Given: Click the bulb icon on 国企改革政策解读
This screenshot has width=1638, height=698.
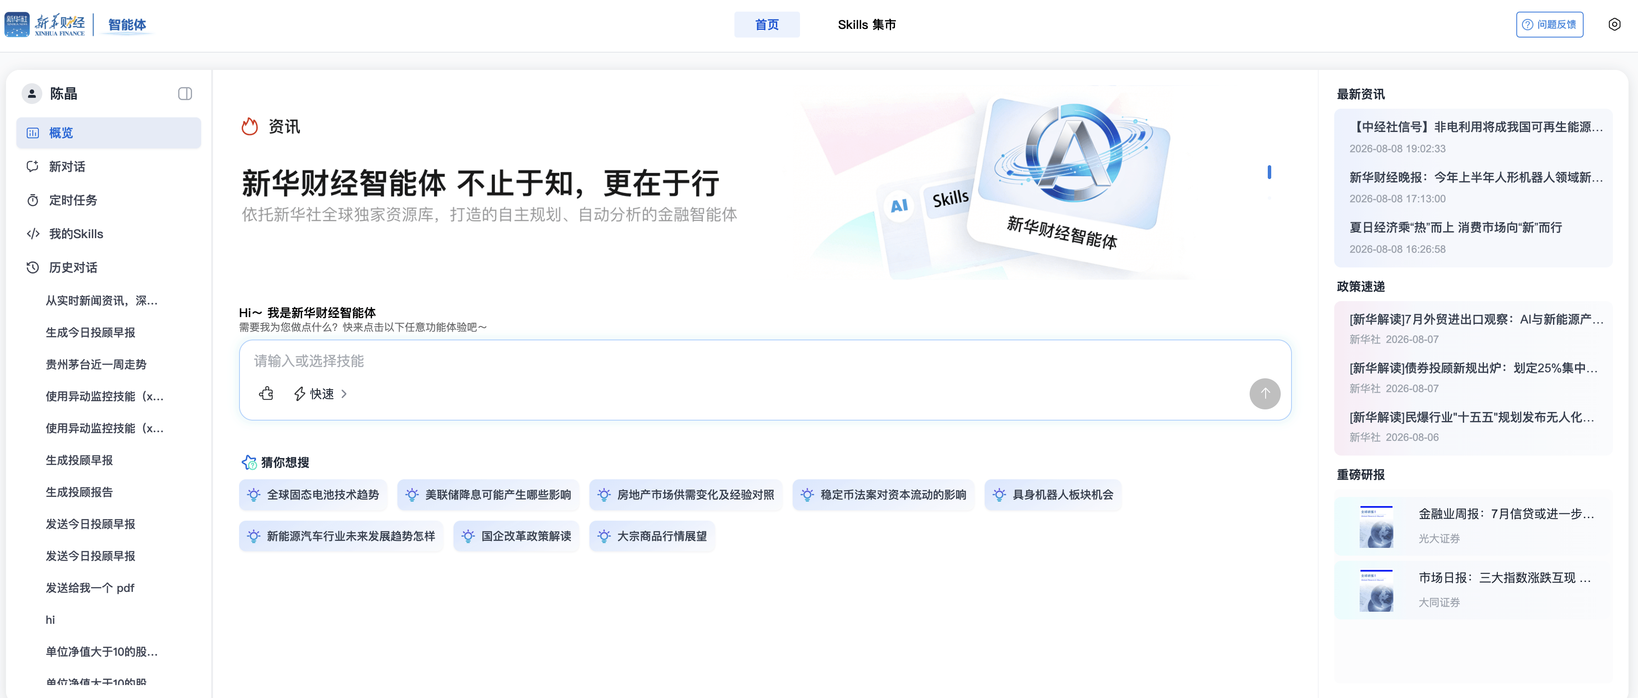Looking at the screenshot, I should 468,536.
